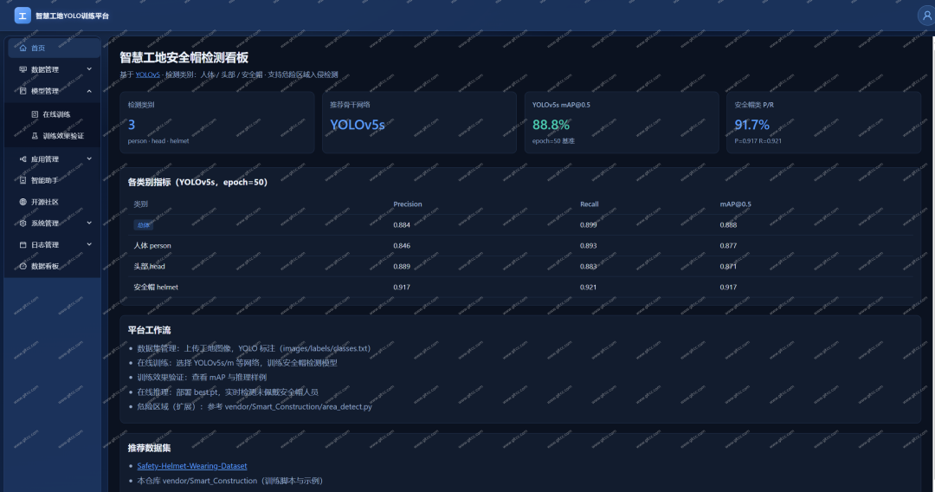Click the 平台工作流 section heading
The image size is (935, 492).
coord(149,330)
